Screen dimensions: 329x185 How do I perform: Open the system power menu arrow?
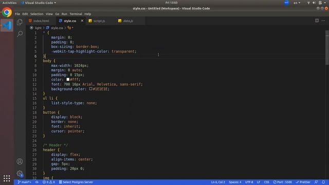pyautogui.click(x=325, y=3)
